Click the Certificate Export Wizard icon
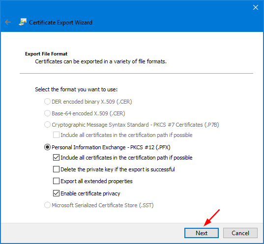The width and height of the screenshot is (264, 244). pos(23,22)
